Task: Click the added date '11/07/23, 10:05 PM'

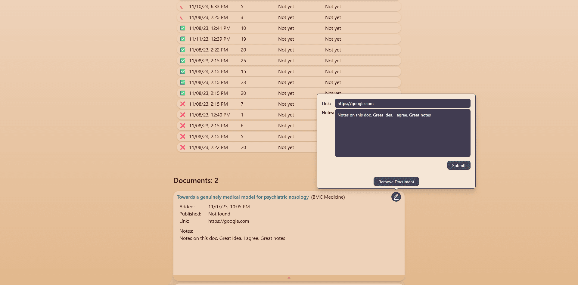Action: coord(229,207)
